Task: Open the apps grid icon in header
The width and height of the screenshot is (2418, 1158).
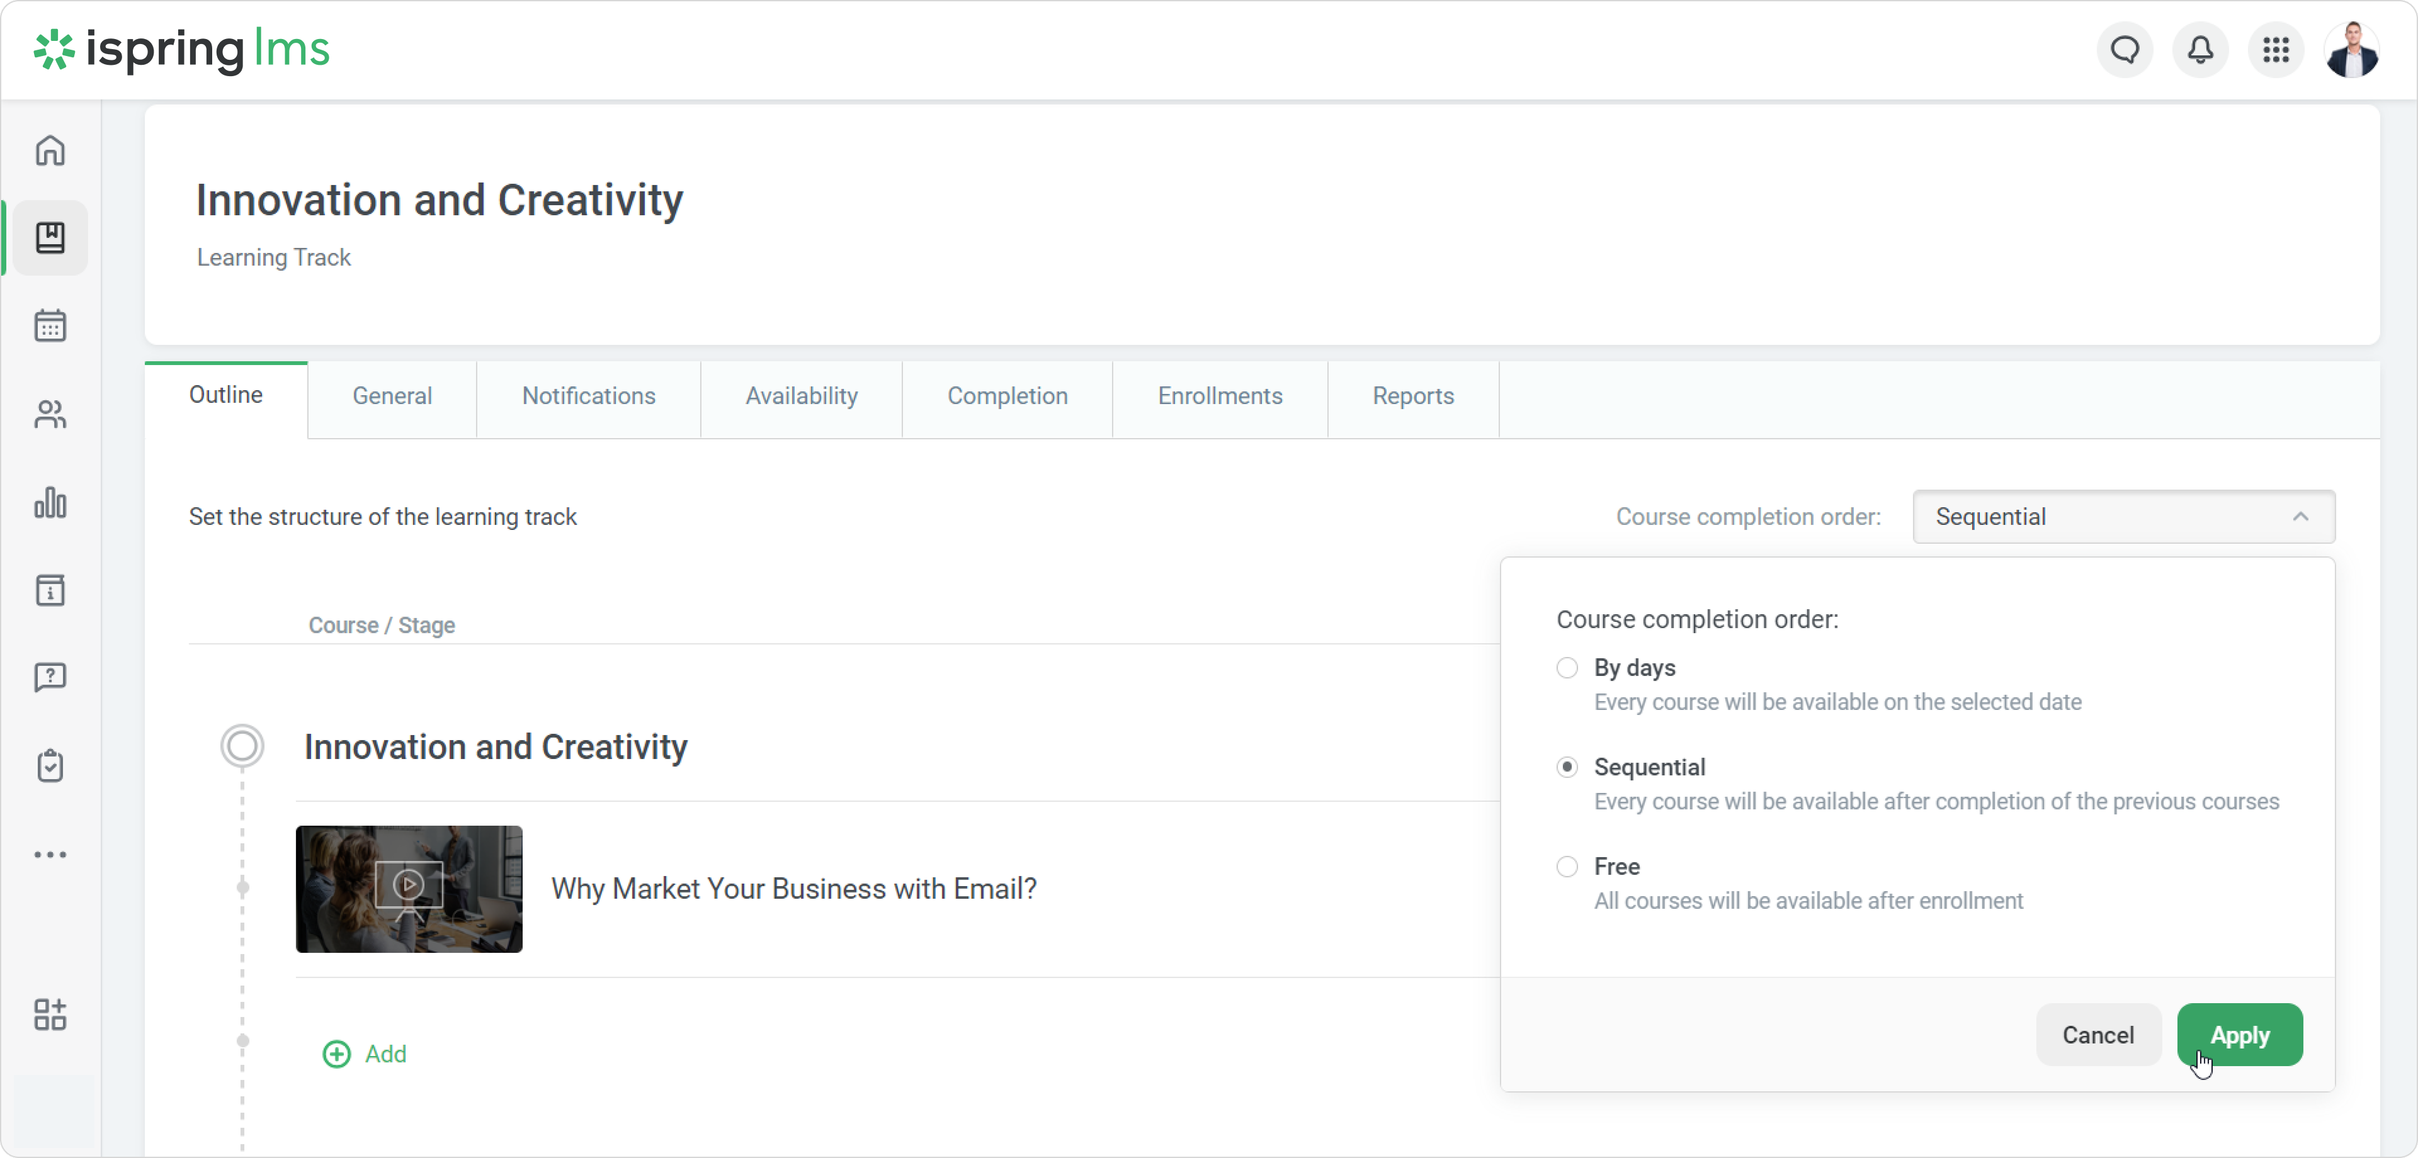Action: (2275, 50)
